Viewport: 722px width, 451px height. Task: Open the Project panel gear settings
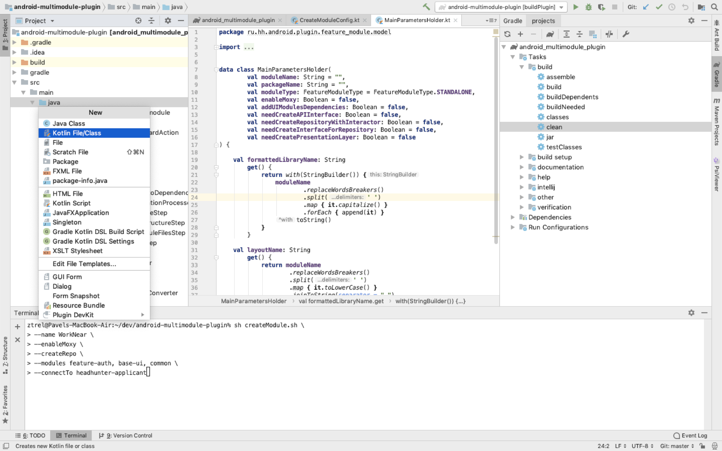pos(168,21)
